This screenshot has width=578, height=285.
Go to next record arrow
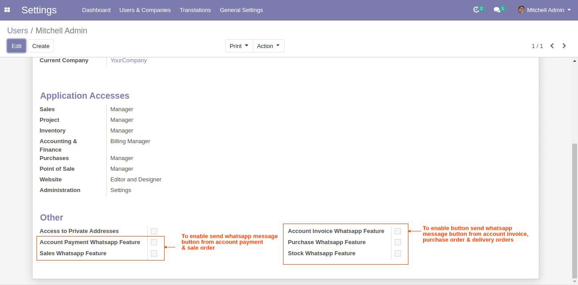564,46
